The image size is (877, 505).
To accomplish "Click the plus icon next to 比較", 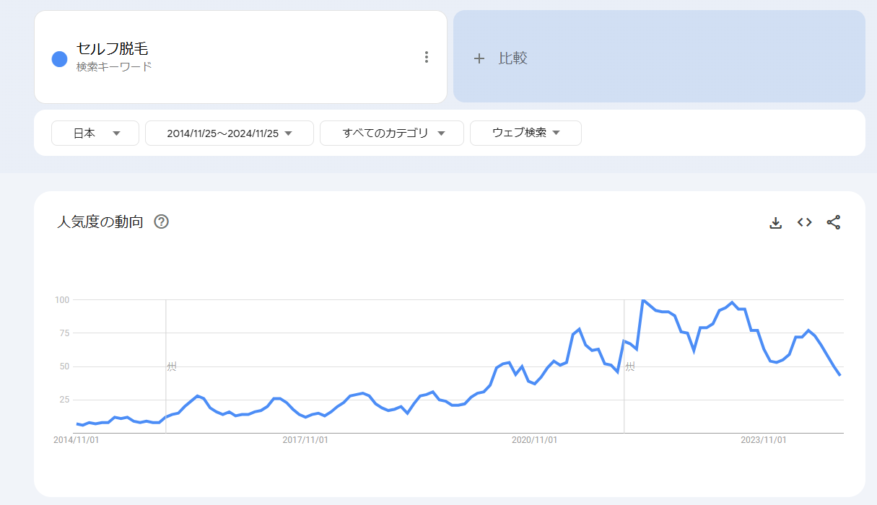I will [x=480, y=58].
